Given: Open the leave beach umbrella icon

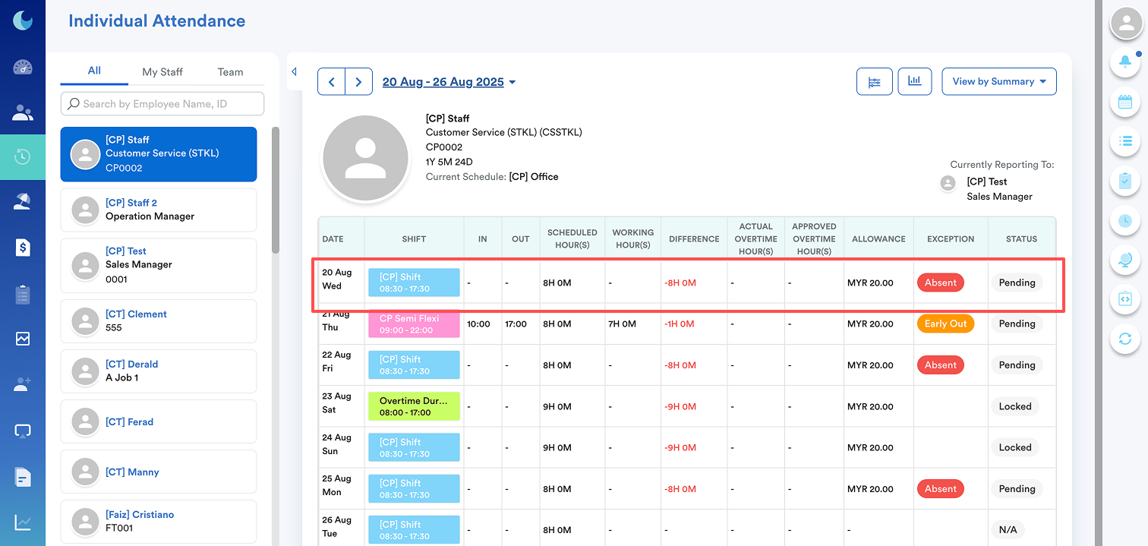Looking at the screenshot, I should point(23,202).
